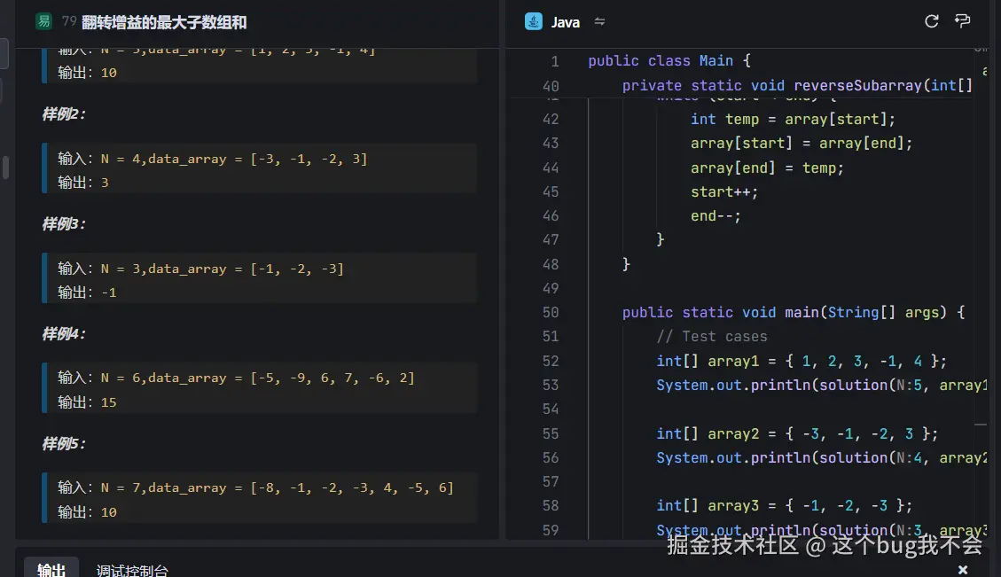Click line number 50 in the gutter
Screen dimensions: 1001x577
coord(550,312)
